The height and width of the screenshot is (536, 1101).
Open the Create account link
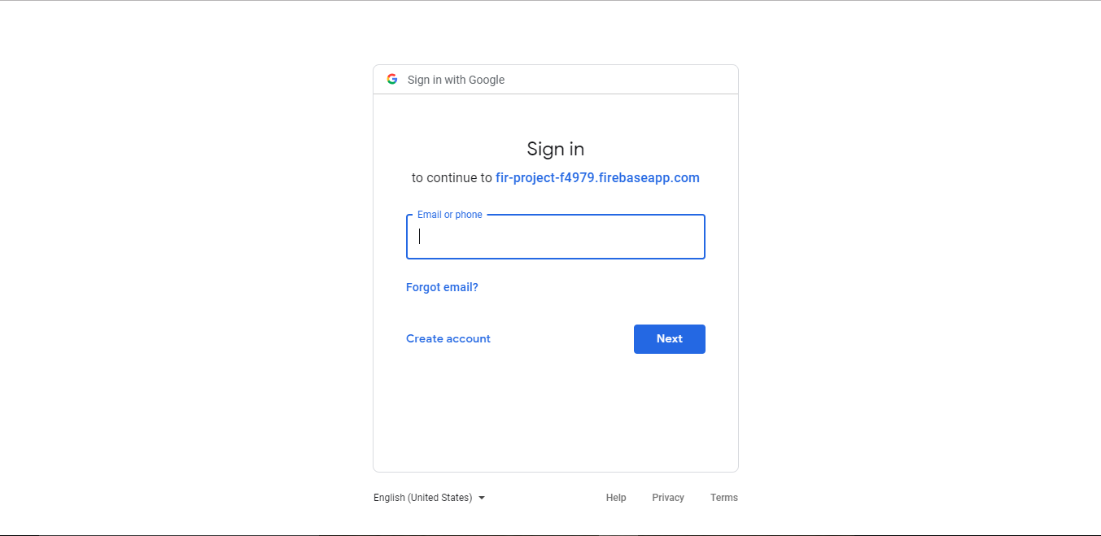[448, 338]
